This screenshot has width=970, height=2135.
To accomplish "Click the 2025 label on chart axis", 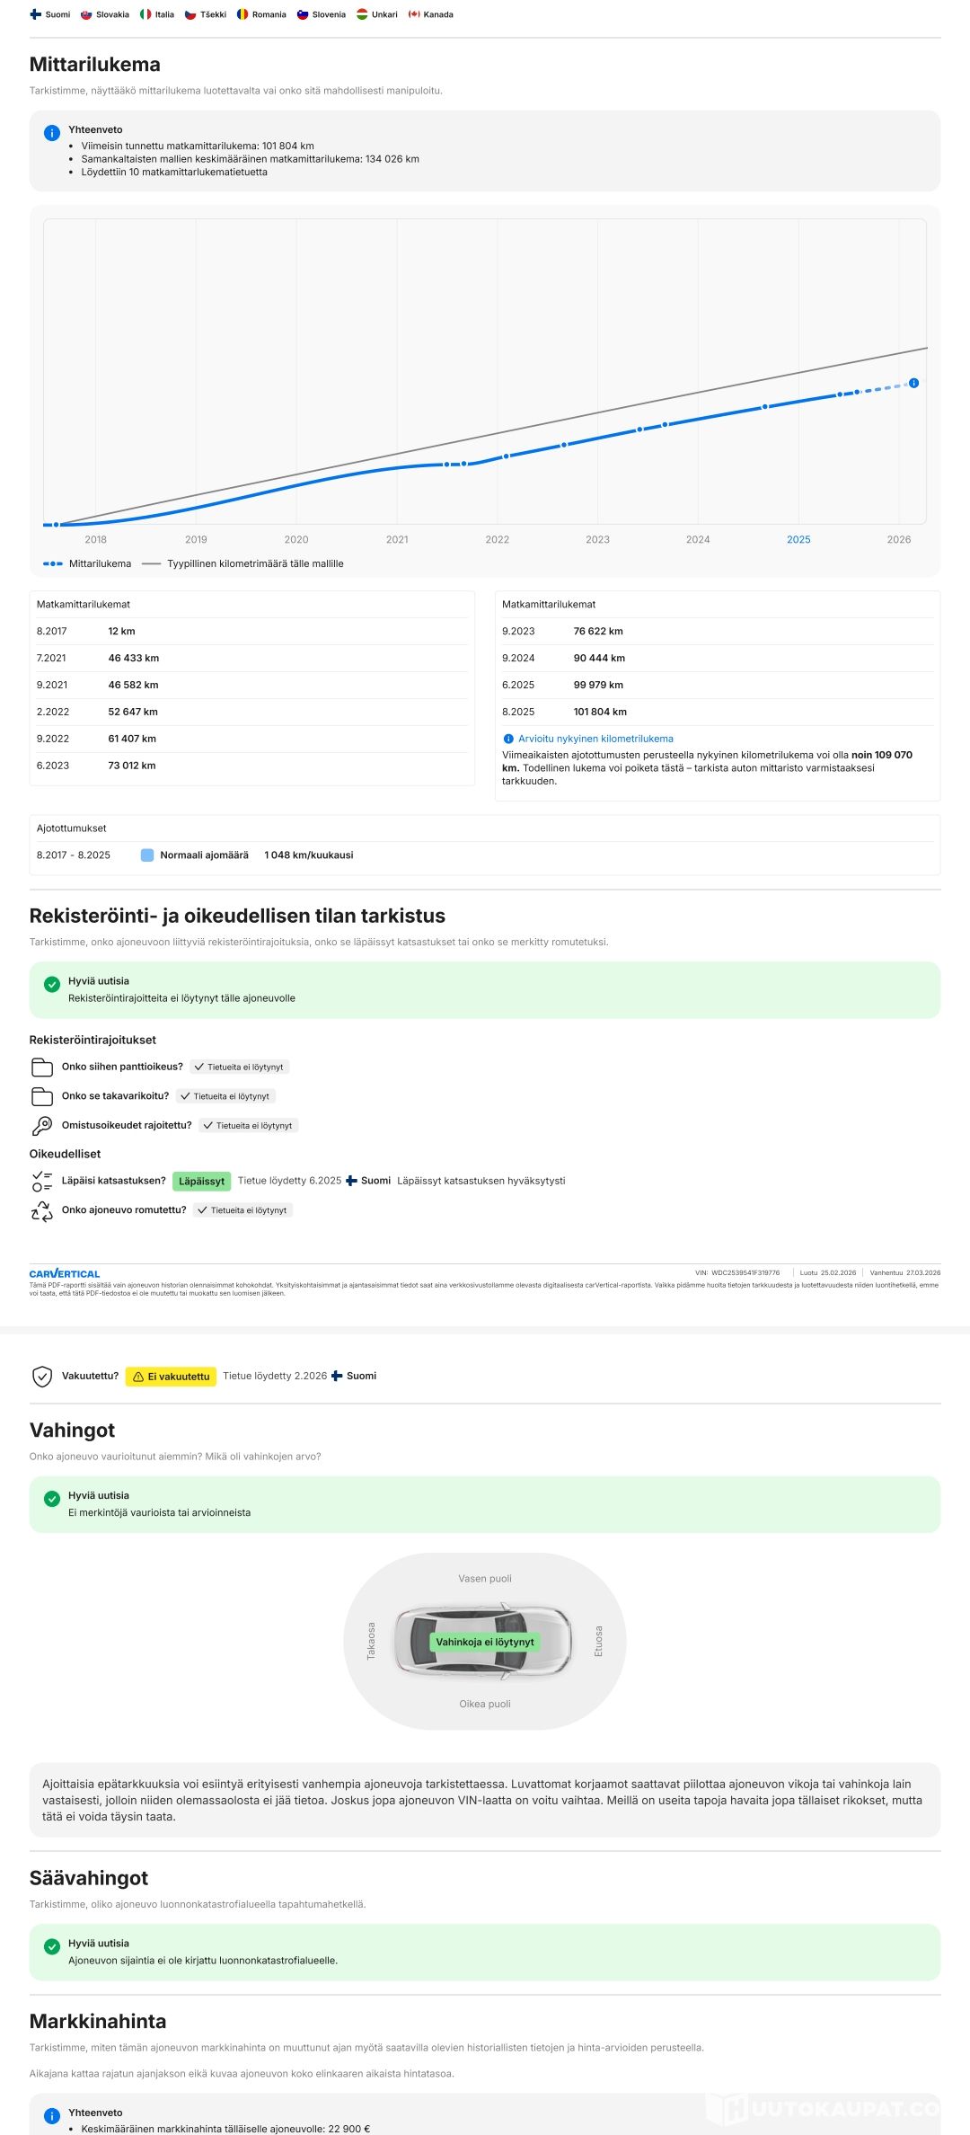I will click(x=798, y=540).
